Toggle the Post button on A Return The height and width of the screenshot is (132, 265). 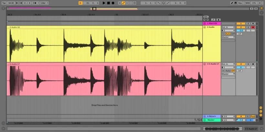pos(253,116)
